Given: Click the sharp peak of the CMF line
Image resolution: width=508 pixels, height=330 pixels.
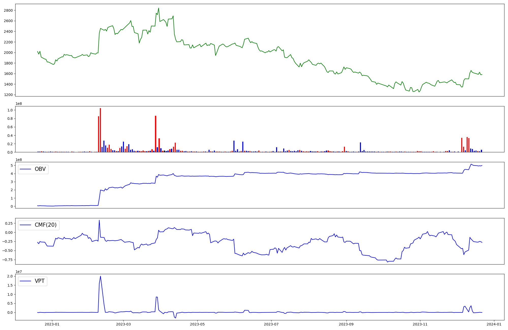Looking at the screenshot, I should click(99, 220).
